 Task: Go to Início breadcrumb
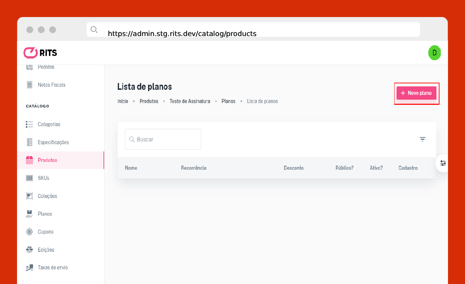[123, 101]
